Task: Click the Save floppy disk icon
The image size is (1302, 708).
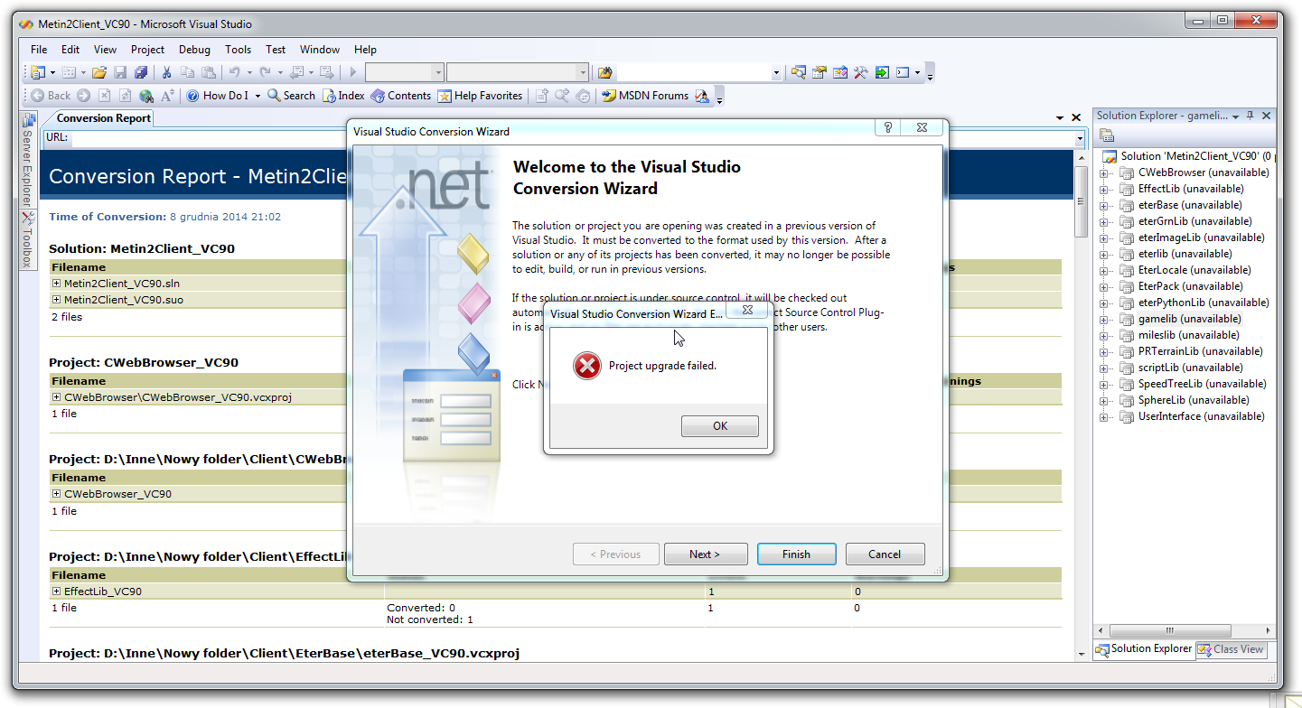Action: [120, 72]
